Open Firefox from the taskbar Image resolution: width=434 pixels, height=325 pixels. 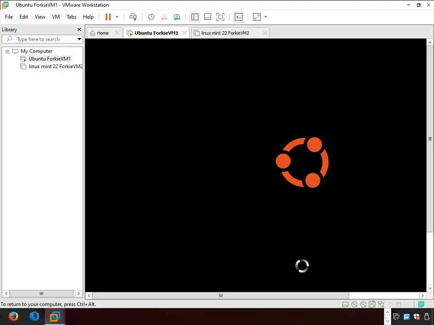tap(13, 316)
